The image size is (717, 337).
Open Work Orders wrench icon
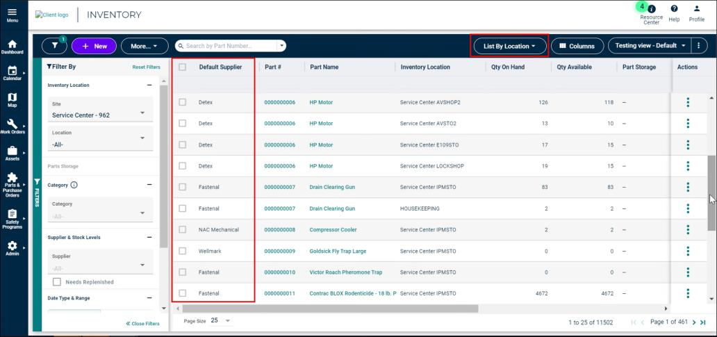pos(13,124)
